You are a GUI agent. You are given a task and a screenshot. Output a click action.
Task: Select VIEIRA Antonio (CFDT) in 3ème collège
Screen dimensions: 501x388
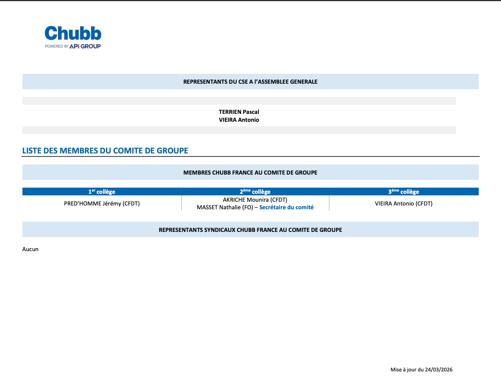[404, 204]
